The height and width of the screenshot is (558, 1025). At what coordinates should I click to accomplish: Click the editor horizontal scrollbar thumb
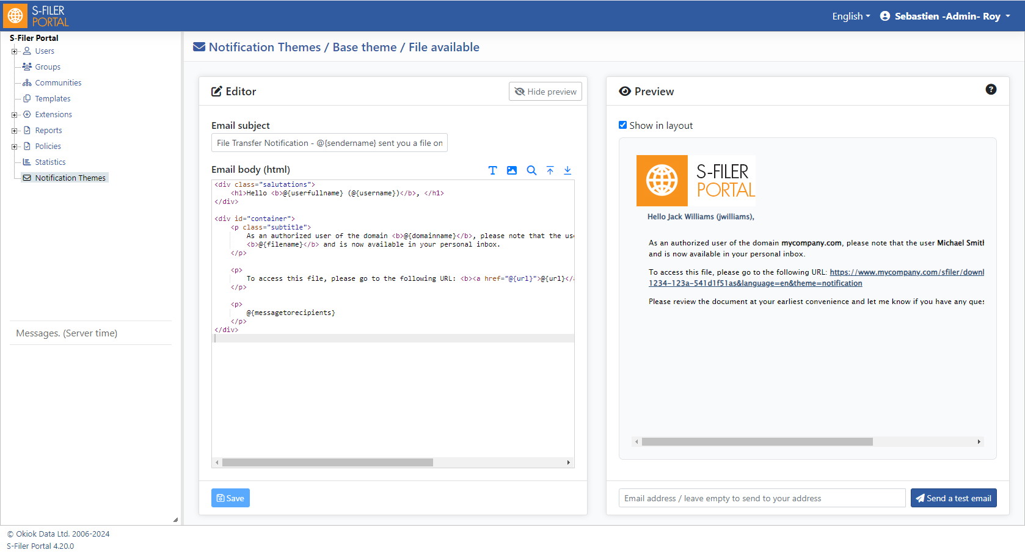click(x=327, y=463)
